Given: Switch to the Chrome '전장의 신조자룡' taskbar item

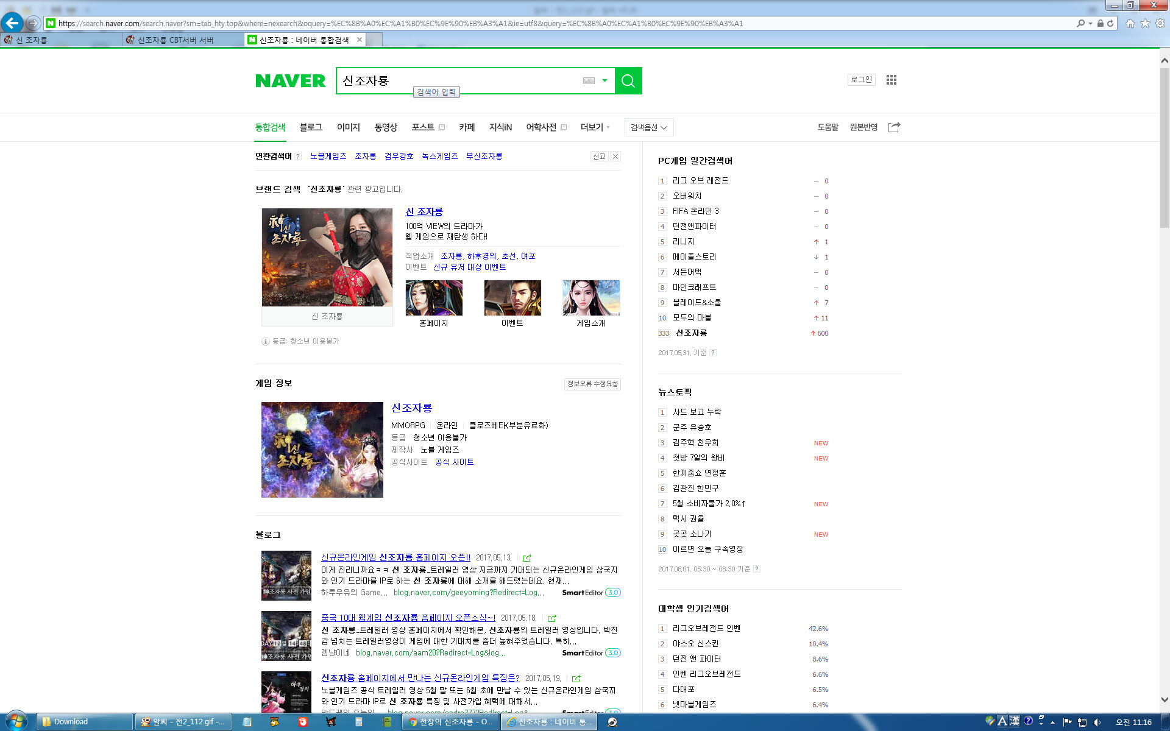Looking at the screenshot, I should click(451, 722).
